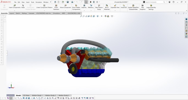The height and width of the screenshot is (100, 188).
Task: Open the Options gear icon
Action: (97, 2)
